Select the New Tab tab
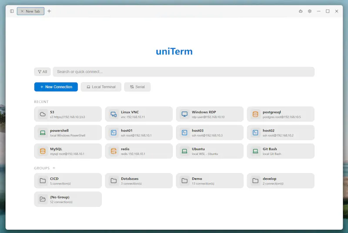The height and width of the screenshot is (233, 348). click(x=30, y=11)
